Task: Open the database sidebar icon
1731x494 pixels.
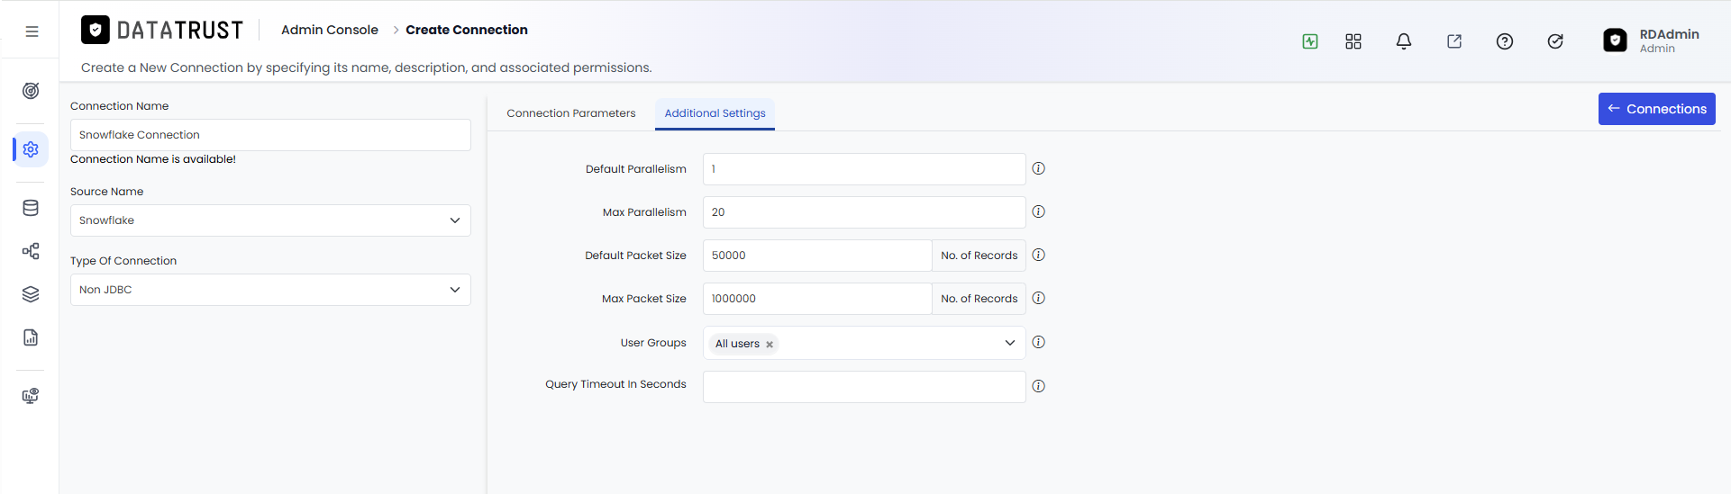Action: click(x=31, y=208)
